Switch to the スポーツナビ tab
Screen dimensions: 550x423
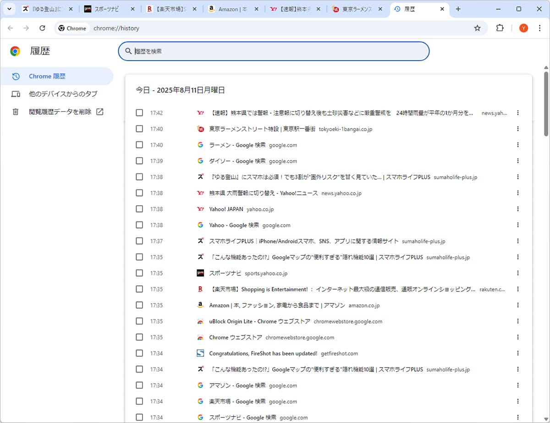pos(110,9)
